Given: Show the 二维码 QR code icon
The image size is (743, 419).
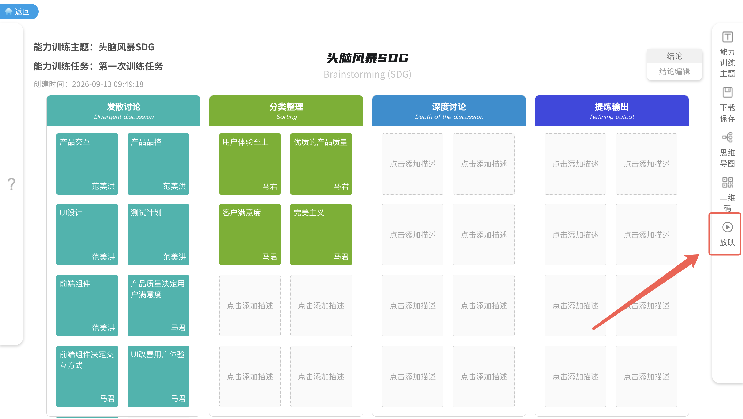Looking at the screenshot, I should 728,182.
